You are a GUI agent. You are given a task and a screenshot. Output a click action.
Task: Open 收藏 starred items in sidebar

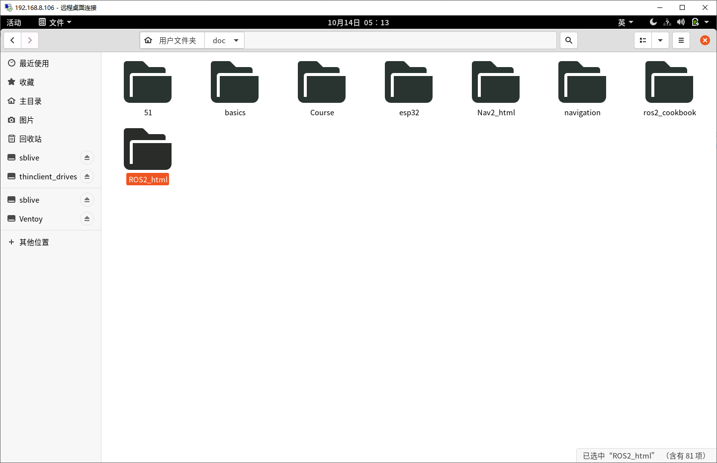51,82
